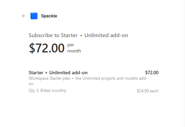Viewport: 185px width, 127px height.
Task: Click the bold $72.00 line item amount
Action: [152, 73]
